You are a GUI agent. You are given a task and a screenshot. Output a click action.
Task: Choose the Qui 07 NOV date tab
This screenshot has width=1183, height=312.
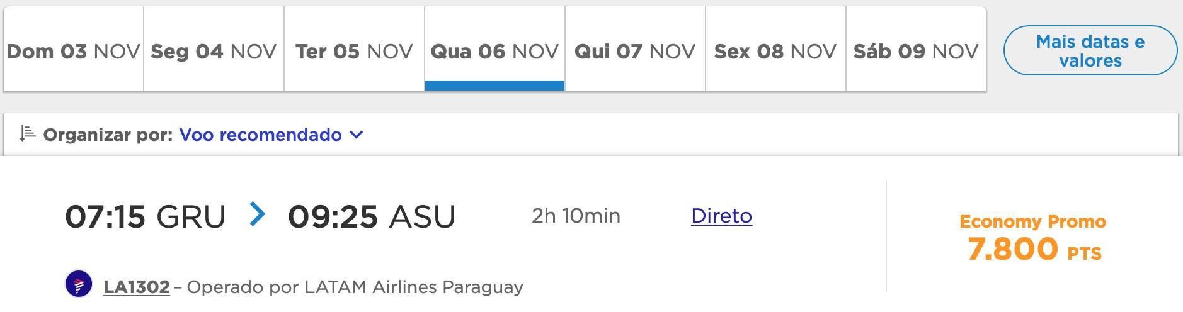[x=635, y=49]
